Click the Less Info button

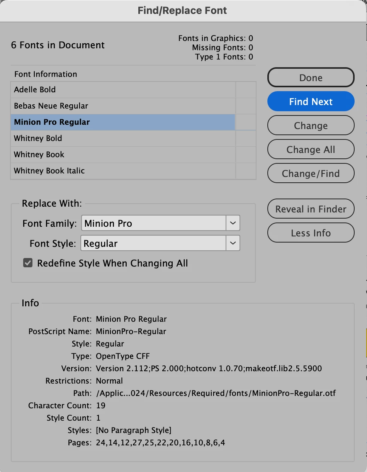click(x=311, y=233)
